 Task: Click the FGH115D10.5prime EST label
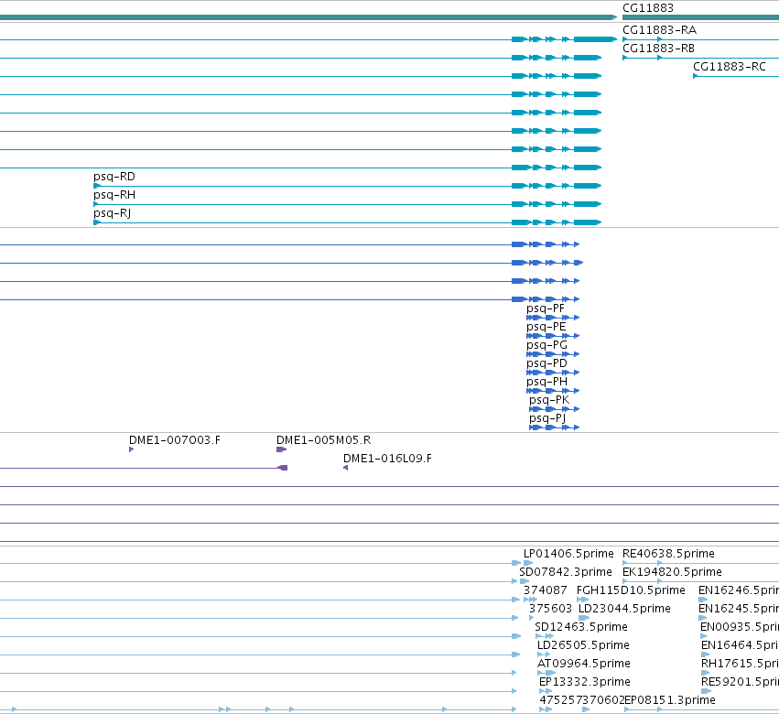(631, 590)
